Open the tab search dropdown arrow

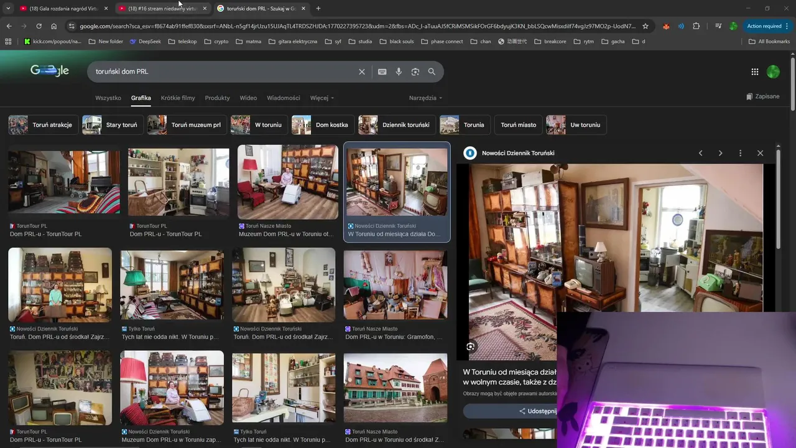(8, 9)
